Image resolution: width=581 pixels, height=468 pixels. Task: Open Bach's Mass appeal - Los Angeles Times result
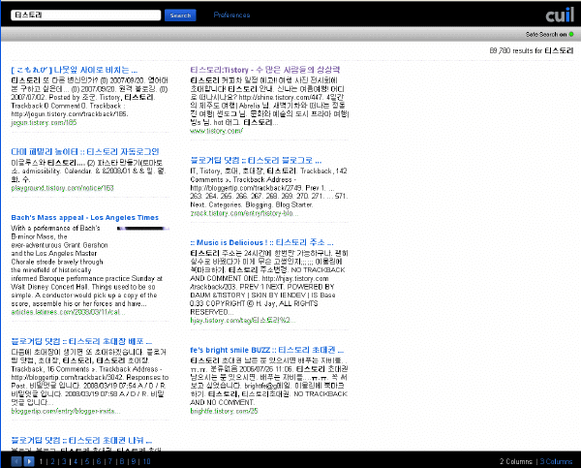coord(85,218)
